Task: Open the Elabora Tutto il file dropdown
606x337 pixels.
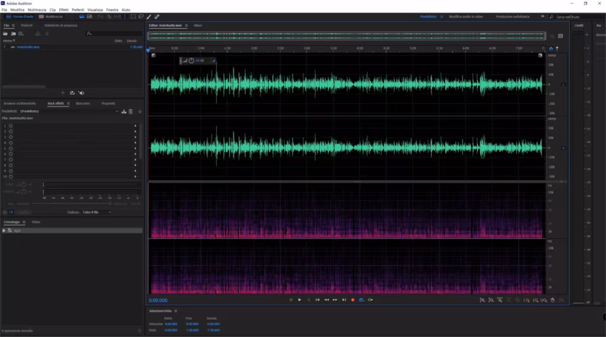Action: 96,212
